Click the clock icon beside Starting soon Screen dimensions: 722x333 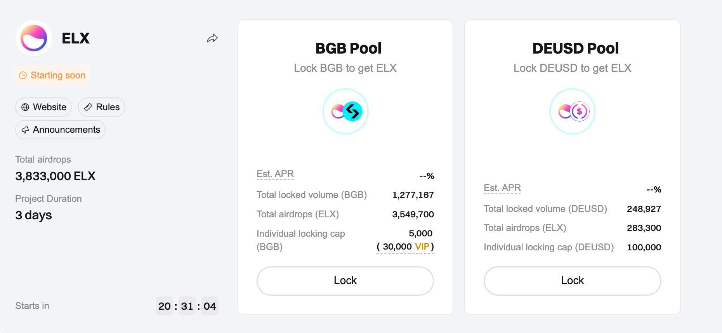point(23,75)
